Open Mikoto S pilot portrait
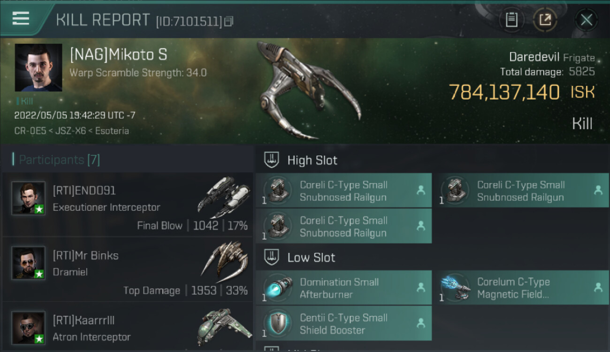Image resolution: width=610 pixels, height=352 pixels. coord(38,68)
